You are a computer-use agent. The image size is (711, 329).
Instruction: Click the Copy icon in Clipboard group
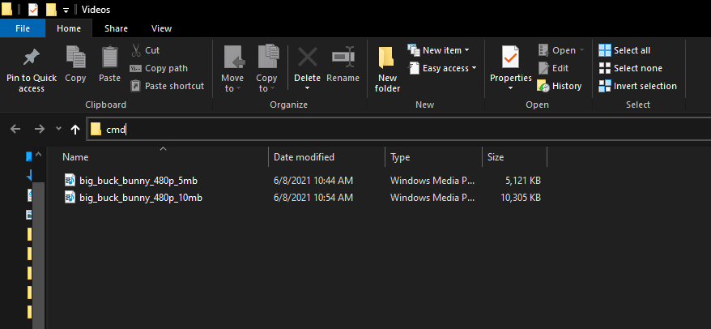tap(75, 58)
